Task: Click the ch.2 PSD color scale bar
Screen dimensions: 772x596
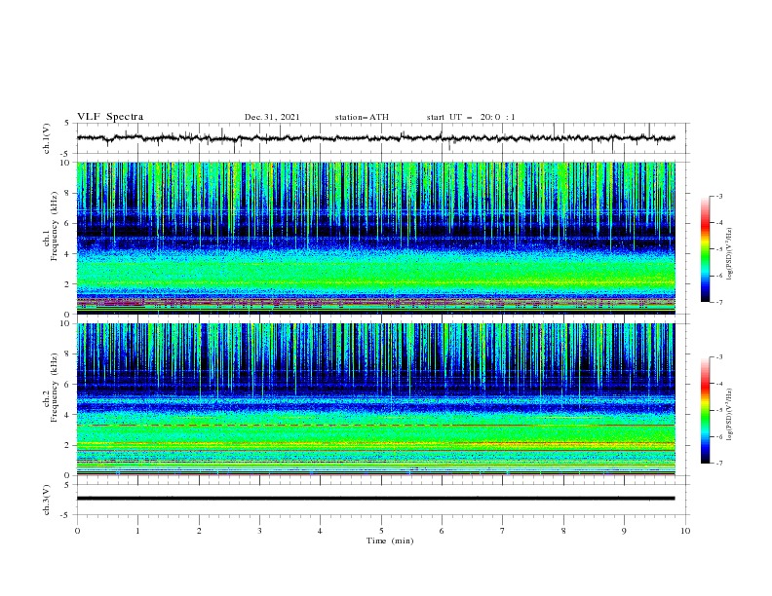Action: (x=705, y=410)
